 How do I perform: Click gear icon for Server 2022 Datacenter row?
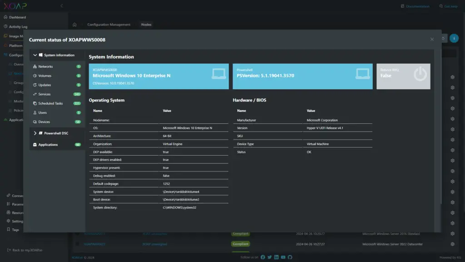click(453, 244)
